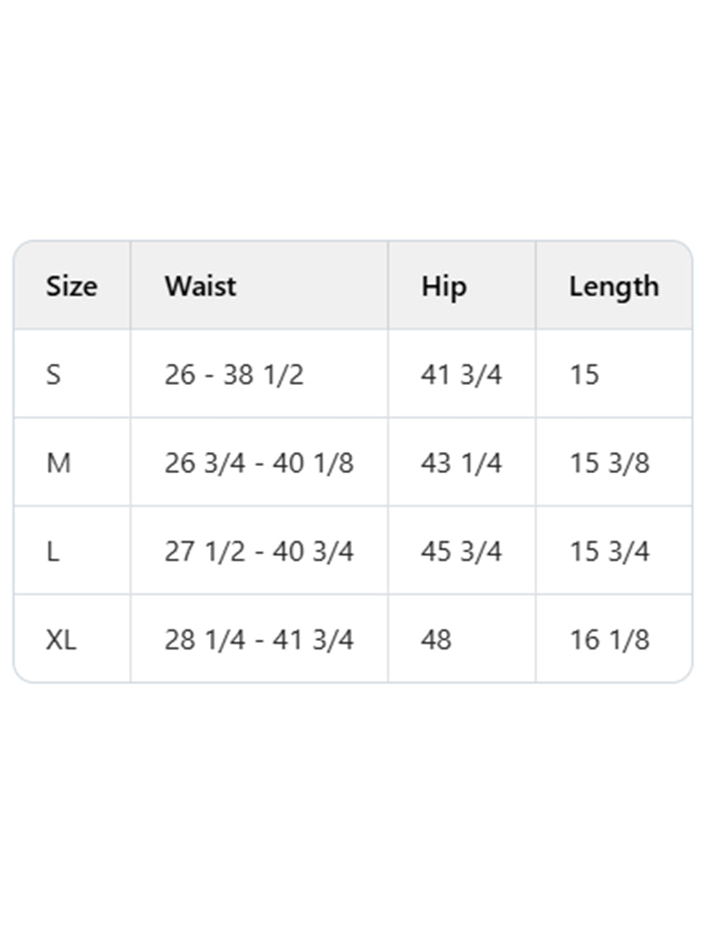Image resolution: width=706 pixels, height=927 pixels.
Task: Click the Waist column header
Action: pos(200,286)
